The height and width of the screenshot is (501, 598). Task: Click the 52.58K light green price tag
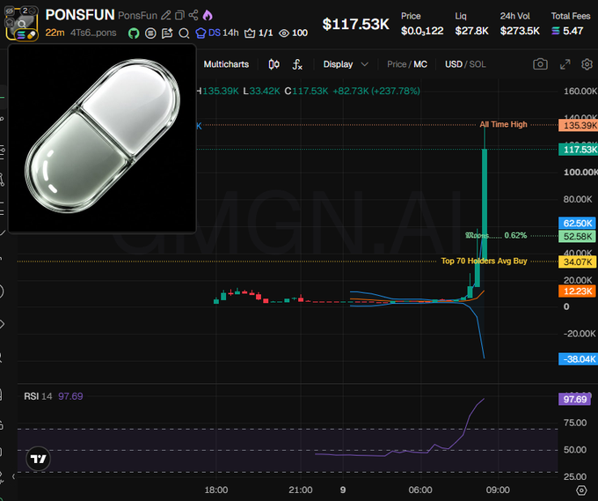click(x=578, y=236)
